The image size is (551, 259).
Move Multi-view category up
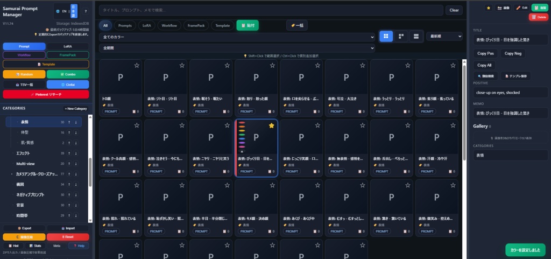69,164
